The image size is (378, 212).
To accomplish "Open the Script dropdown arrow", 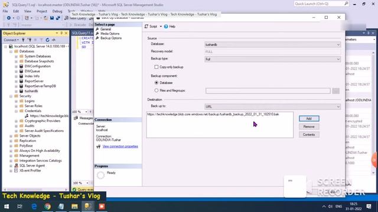I will click(x=161, y=26).
